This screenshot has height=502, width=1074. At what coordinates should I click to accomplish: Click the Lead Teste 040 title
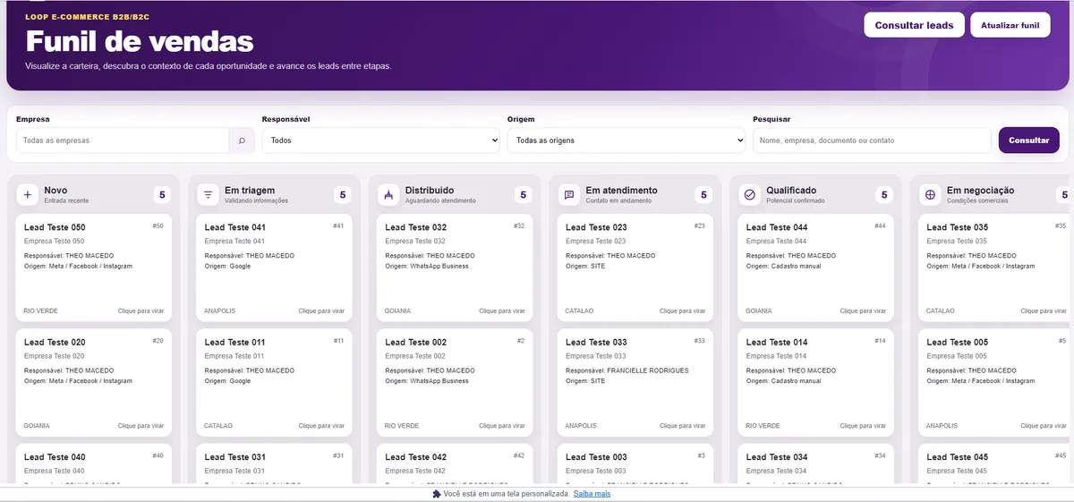coord(55,457)
